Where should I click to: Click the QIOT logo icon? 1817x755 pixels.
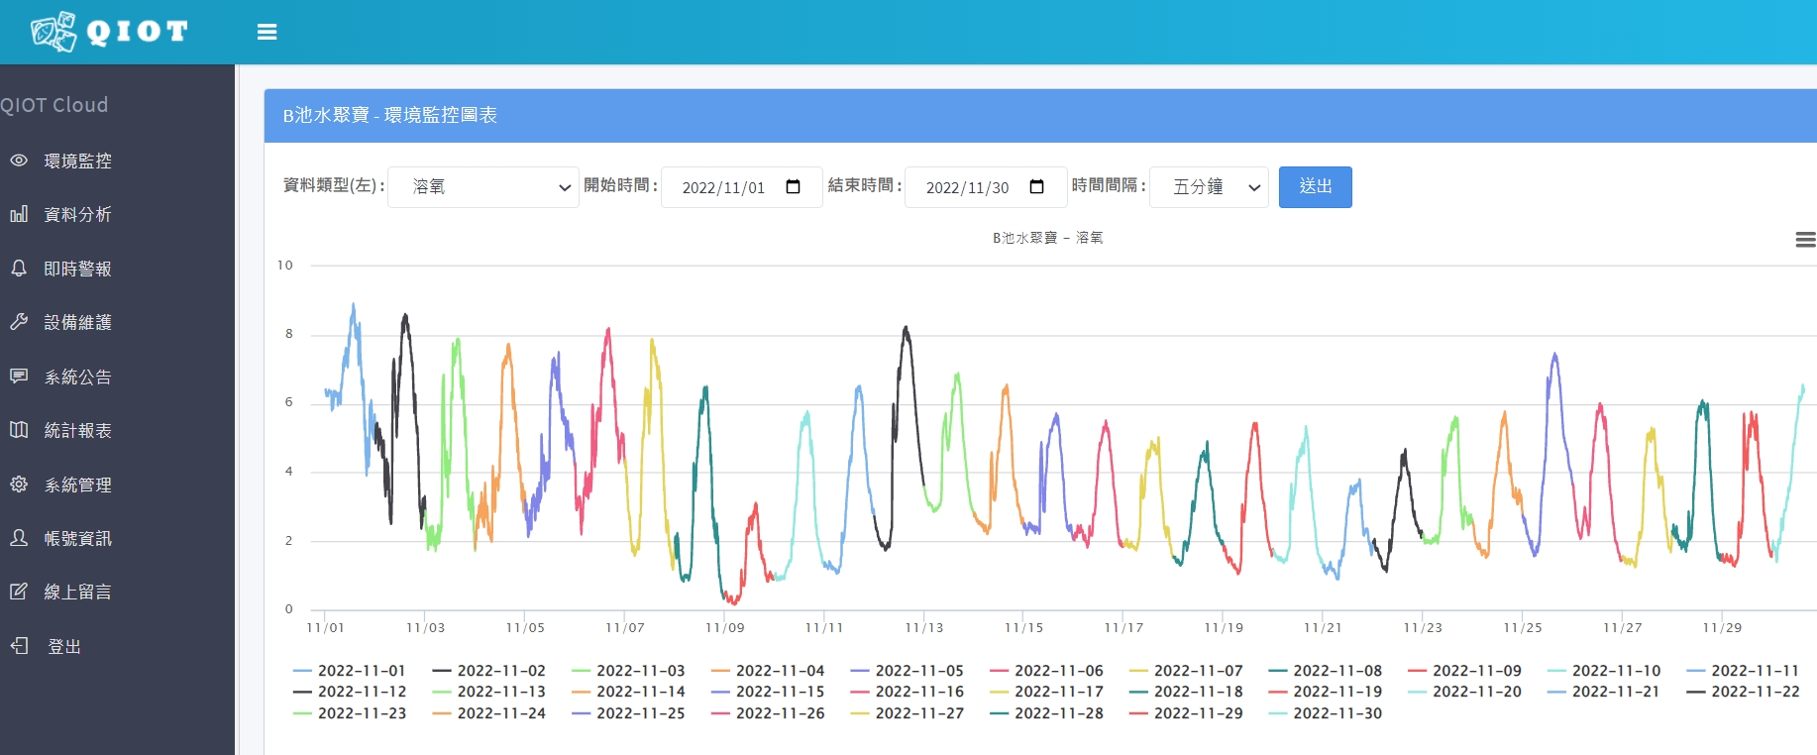pos(53,32)
